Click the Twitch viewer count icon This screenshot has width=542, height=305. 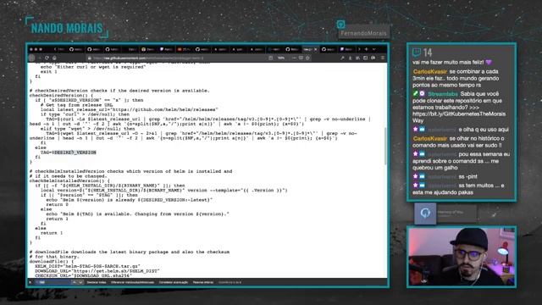coord(416,53)
